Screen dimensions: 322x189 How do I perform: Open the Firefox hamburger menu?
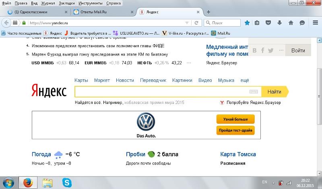pyautogui.click(x=315, y=23)
